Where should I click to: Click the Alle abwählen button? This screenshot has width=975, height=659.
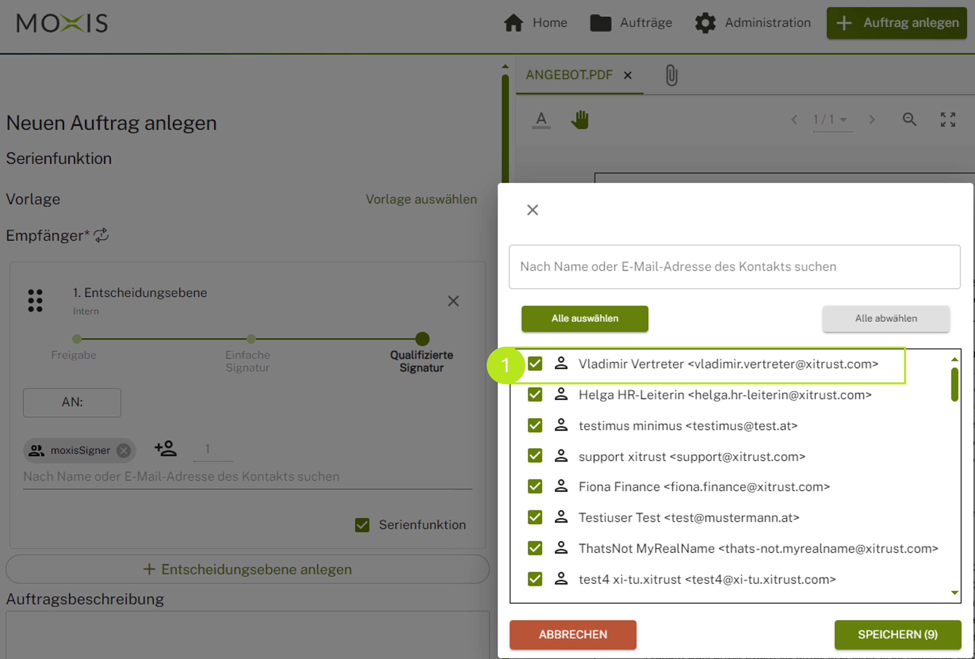coord(886,319)
